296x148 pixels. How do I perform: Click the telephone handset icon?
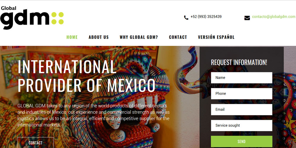pyautogui.click(x=186, y=17)
